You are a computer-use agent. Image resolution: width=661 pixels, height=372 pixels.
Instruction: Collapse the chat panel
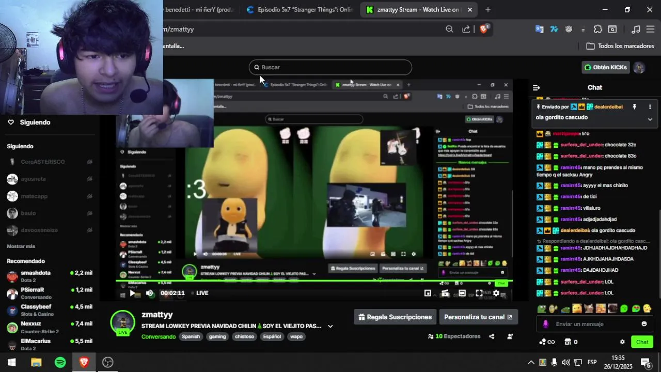pyautogui.click(x=536, y=88)
